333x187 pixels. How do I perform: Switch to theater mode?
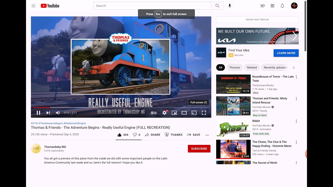click(184, 113)
